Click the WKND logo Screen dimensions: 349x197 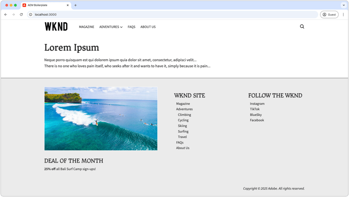point(56,27)
